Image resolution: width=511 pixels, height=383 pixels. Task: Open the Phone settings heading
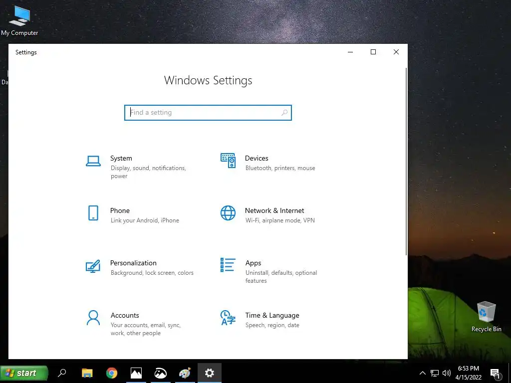click(120, 210)
